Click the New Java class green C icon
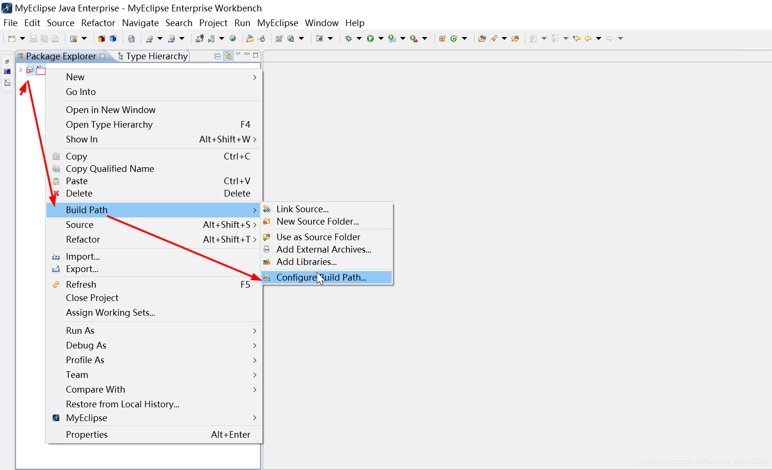 [454, 38]
